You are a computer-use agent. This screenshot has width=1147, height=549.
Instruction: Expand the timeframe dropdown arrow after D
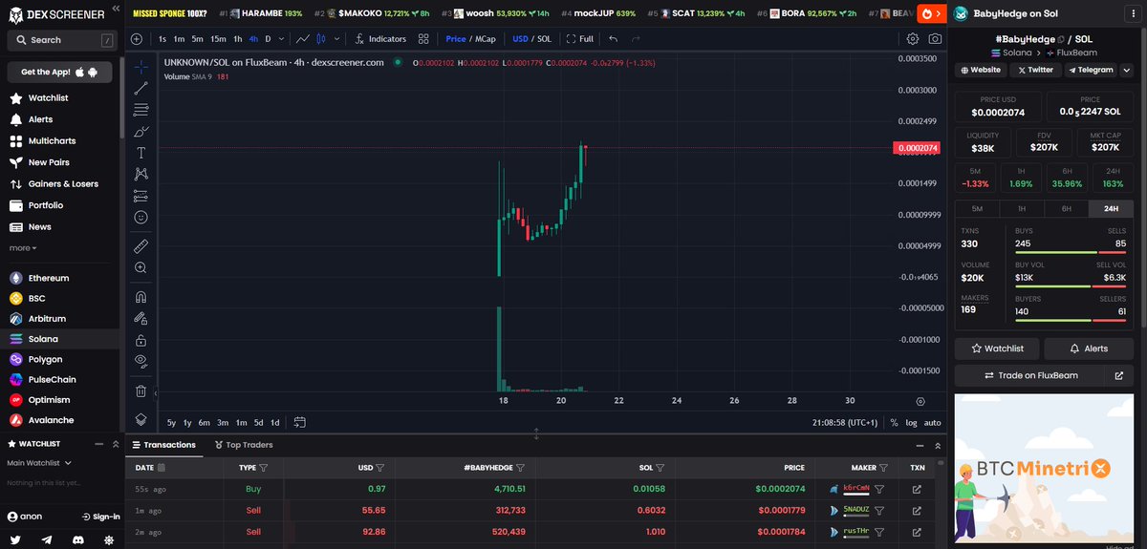click(x=283, y=39)
